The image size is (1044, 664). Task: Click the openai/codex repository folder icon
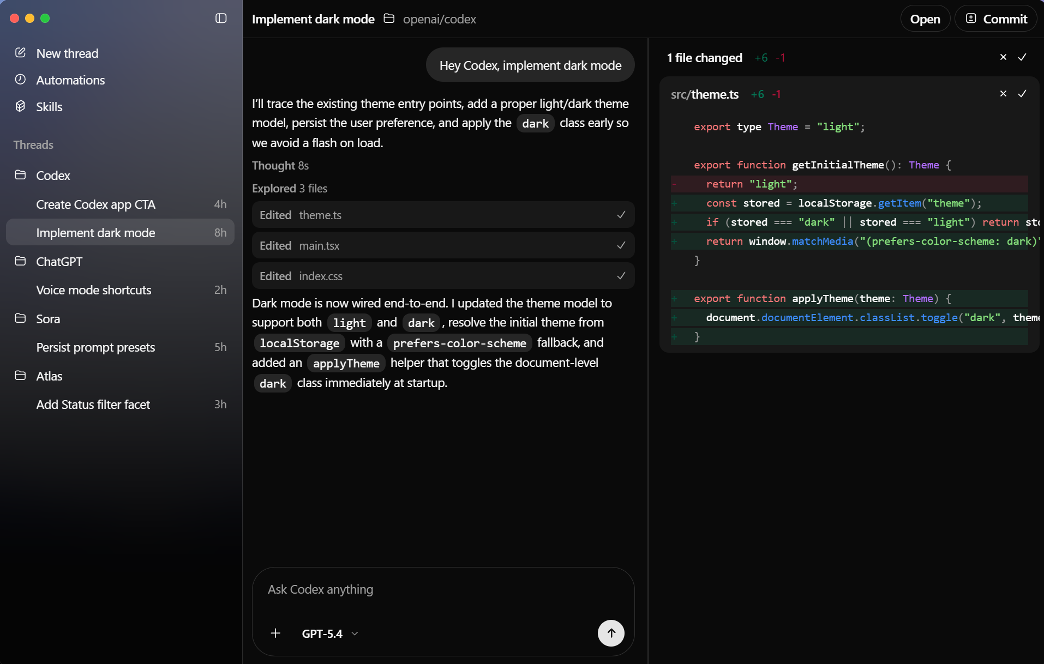point(389,19)
